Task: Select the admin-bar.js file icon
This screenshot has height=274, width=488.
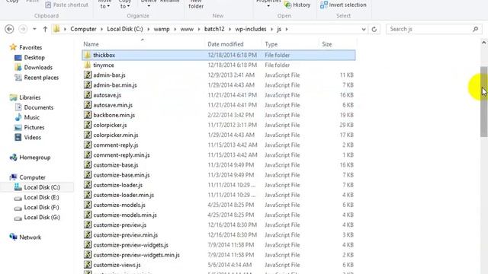Action: [x=88, y=75]
